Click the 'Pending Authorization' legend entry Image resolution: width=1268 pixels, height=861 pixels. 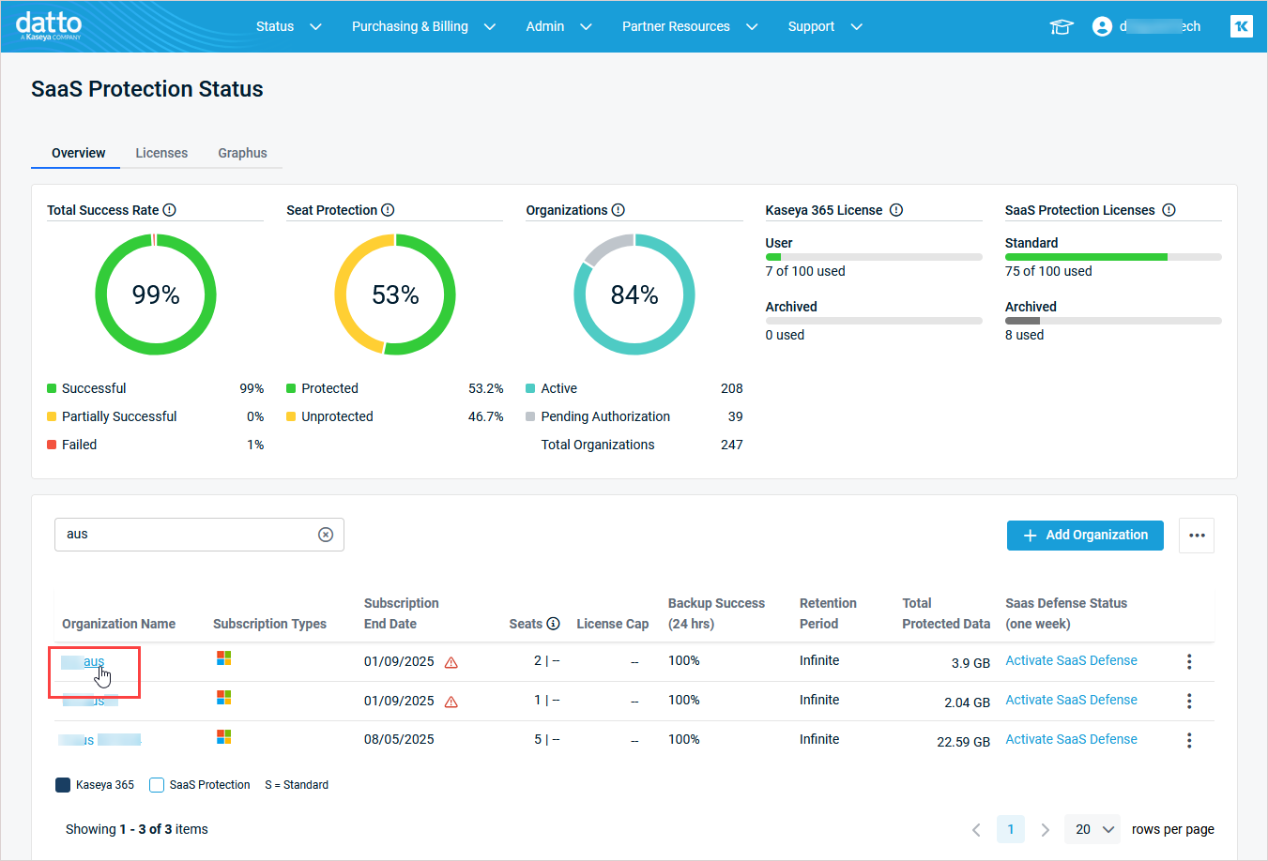click(x=605, y=416)
